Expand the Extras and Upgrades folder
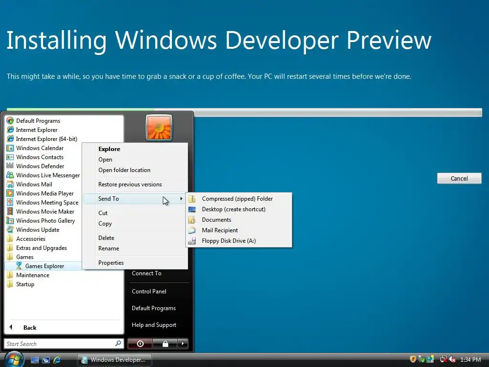This screenshot has height=367, width=489. (42, 248)
